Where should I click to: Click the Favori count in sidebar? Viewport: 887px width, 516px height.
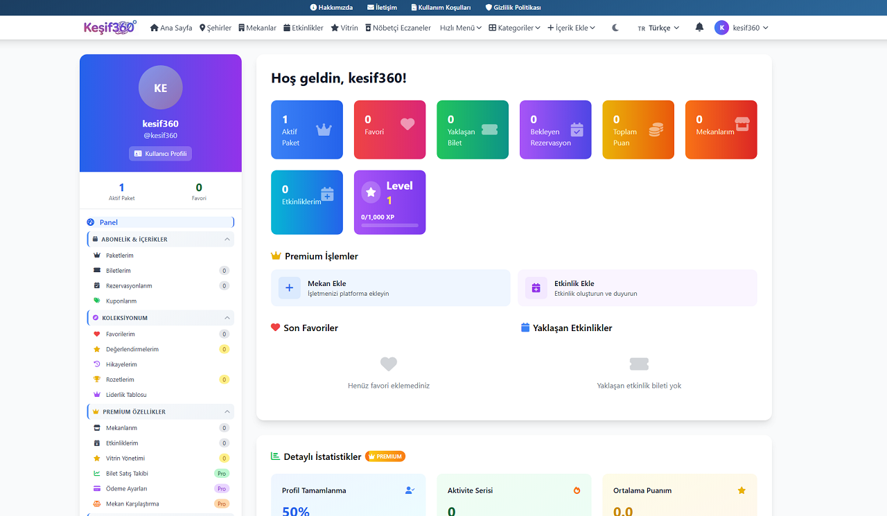click(x=199, y=187)
